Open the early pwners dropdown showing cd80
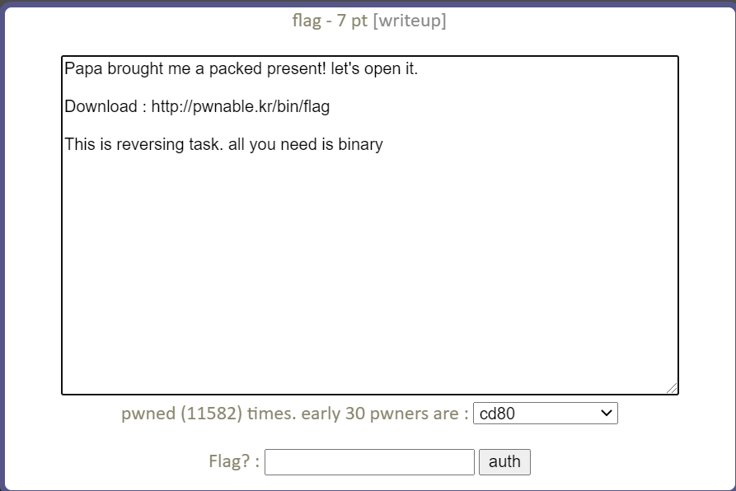This screenshot has width=736, height=491. pyautogui.click(x=546, y=414)
